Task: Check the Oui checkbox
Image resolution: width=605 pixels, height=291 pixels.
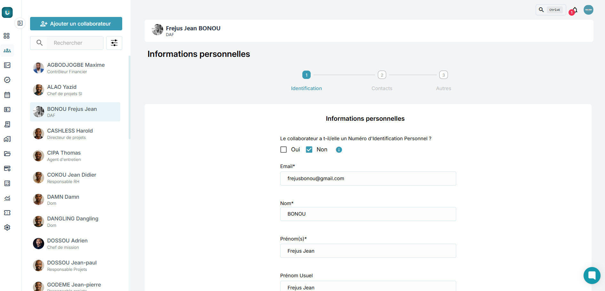Action: 283,150
